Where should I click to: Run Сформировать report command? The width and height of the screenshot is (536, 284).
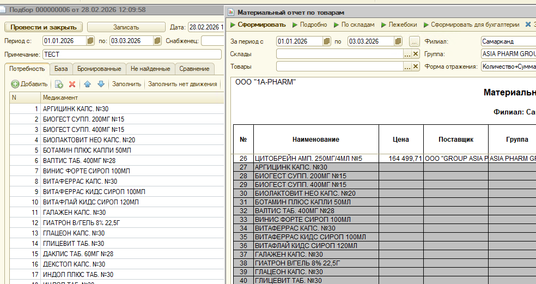coord(258,25)
